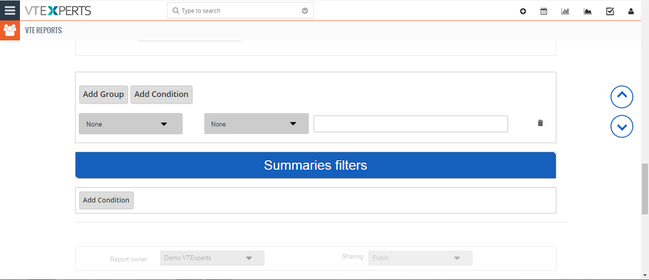Go up with the circled up arrow

pyautogui.click(x=622, y=97)
